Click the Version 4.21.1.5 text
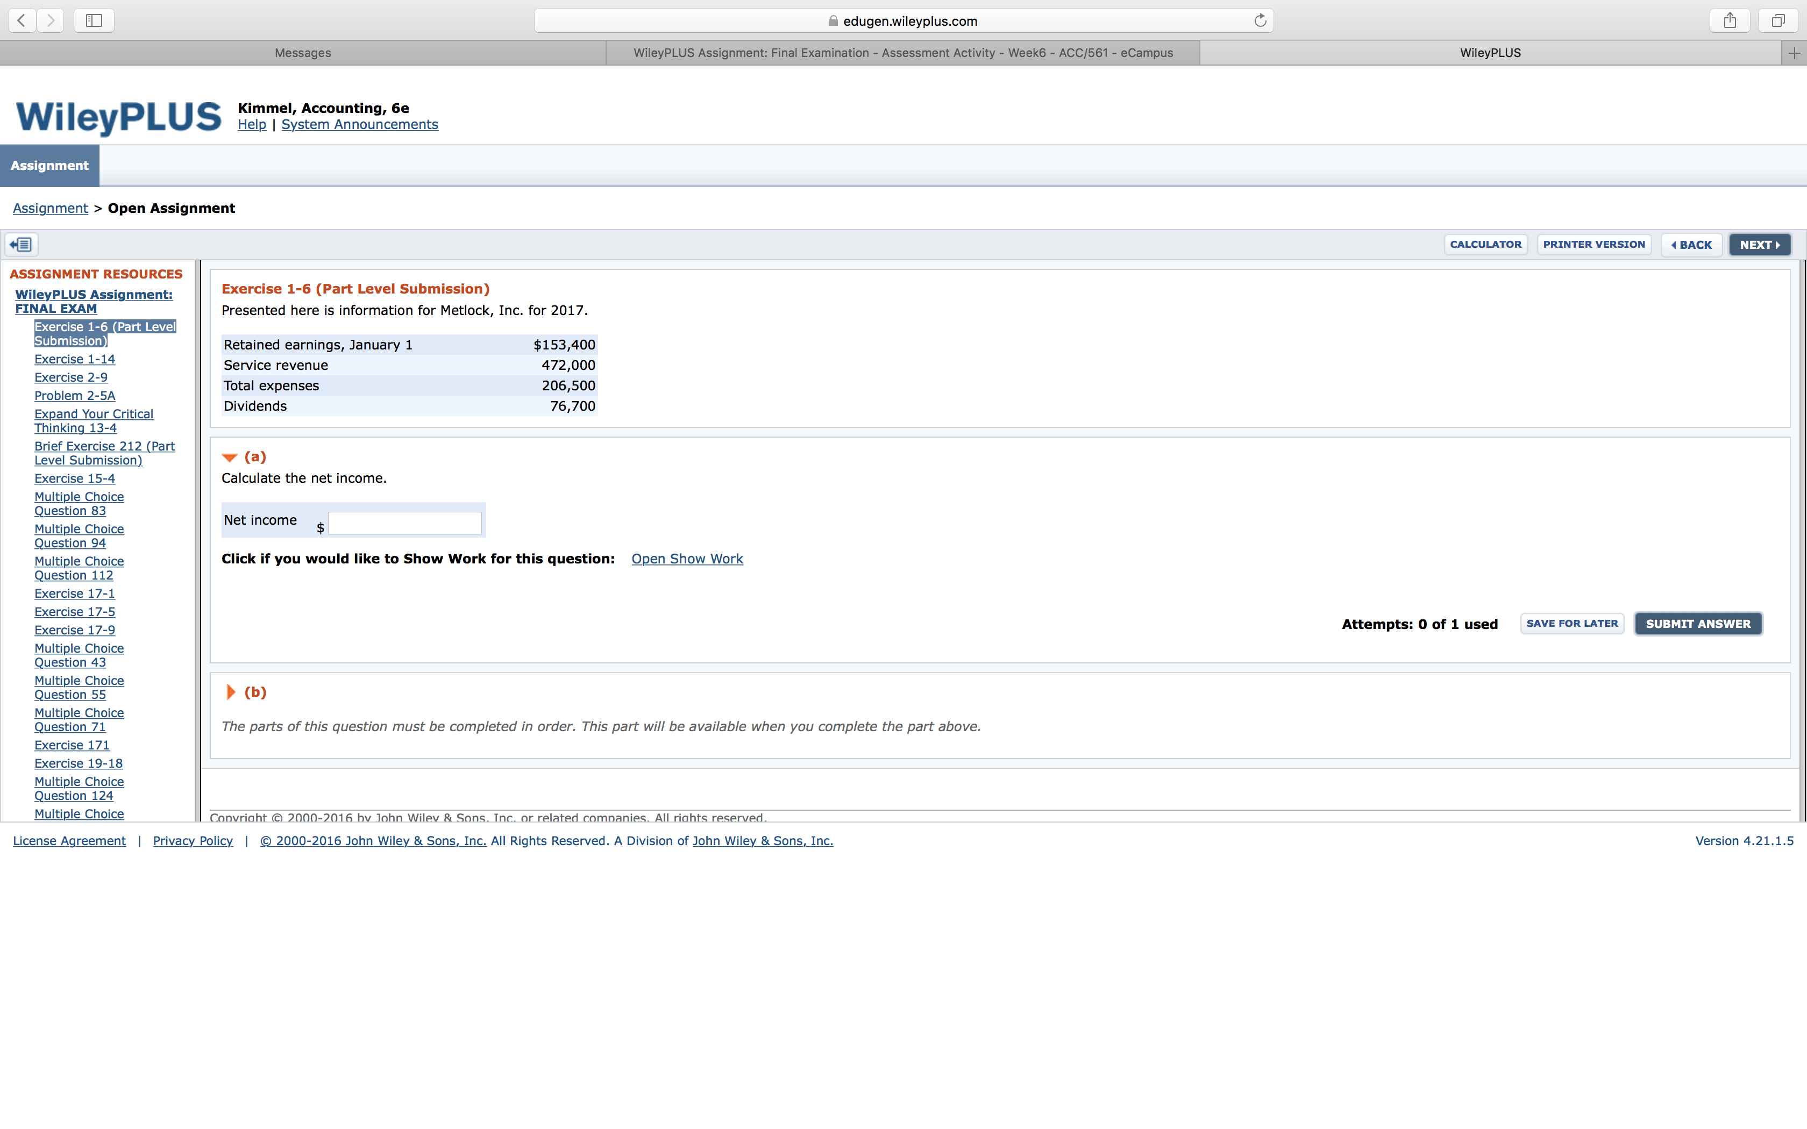 (x=1744, y=841)
